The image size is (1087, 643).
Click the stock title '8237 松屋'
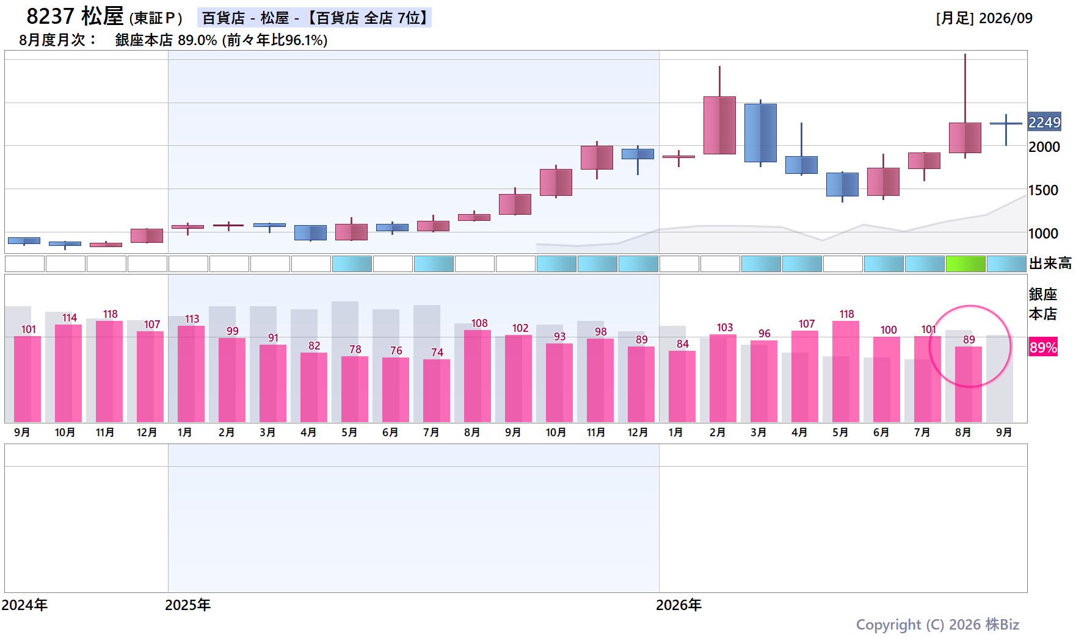pos(75,16)
